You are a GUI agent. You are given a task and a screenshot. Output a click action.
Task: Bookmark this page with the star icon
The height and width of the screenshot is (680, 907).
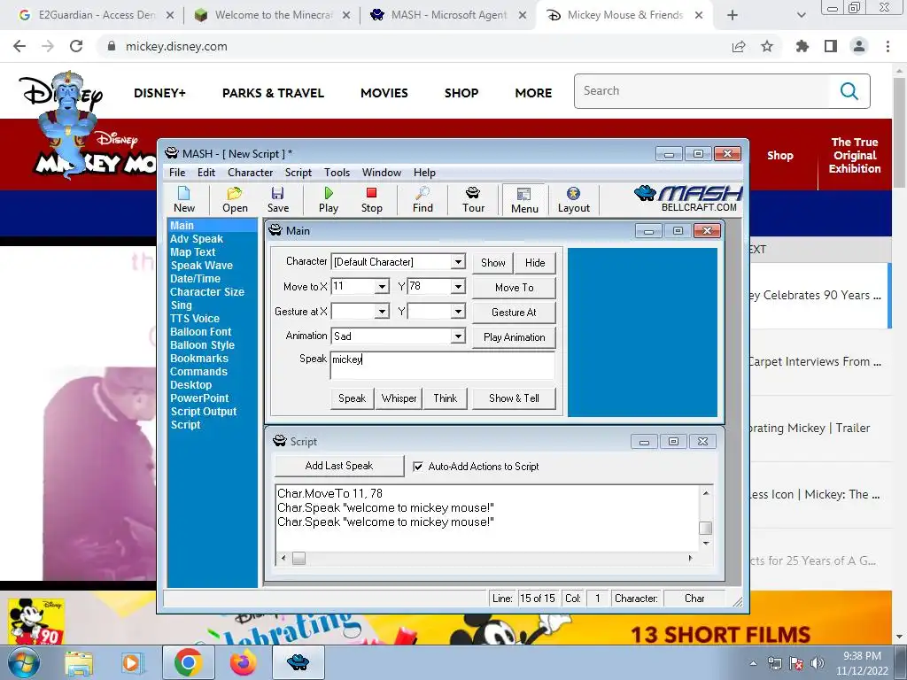(x=767, y=46)
